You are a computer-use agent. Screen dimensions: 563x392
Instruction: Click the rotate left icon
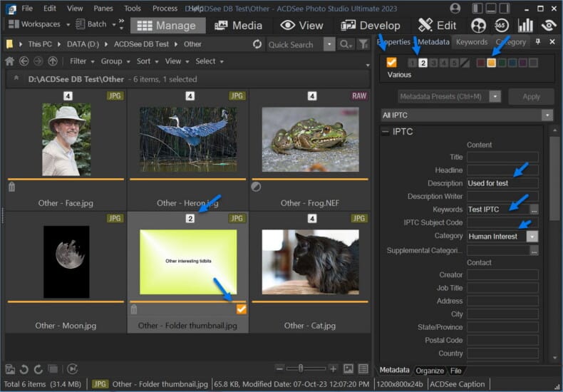24,368
